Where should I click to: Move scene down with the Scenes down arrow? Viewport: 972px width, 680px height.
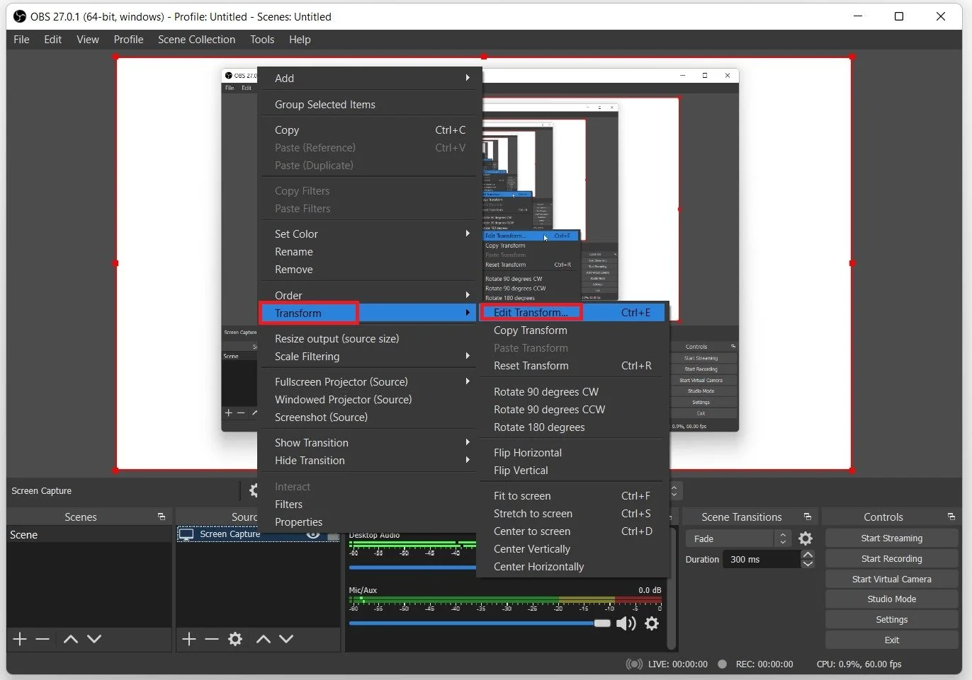click(94, 639)
